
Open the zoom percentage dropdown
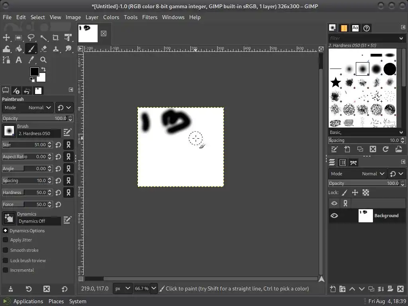154,288
